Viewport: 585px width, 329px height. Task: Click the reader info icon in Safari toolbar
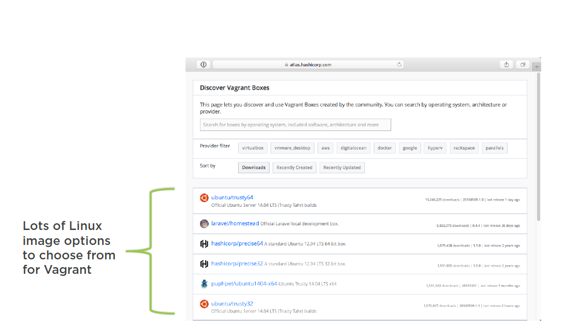tap(203, 64)
